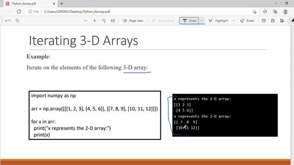This screenshot has height=165, width=294.
Task: Click the 'print(x)' code line
Action: click(42, 135)
